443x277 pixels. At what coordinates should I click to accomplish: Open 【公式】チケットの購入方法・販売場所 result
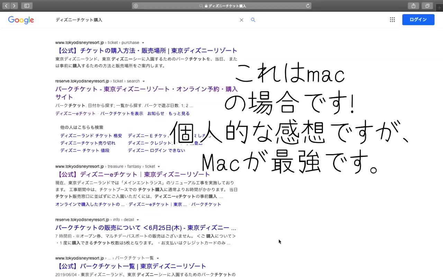[x=146, y=51]
